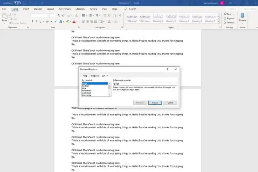Open the Font dialog launcher
The image size is (258, 172).
click(x=78, y=28)
